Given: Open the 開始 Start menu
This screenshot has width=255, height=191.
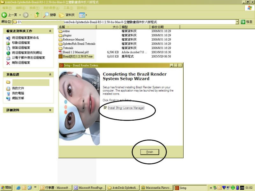Looking at the screenshot, I should tap(6, 187).
